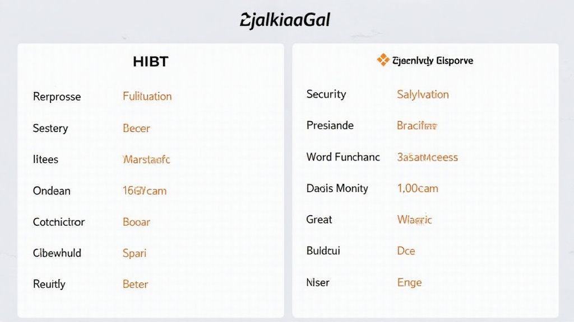Click the Cotchictror row label

click(x=59, y=222)
